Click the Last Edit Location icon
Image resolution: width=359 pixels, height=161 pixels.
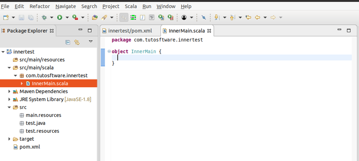click(x=248, y=17)
